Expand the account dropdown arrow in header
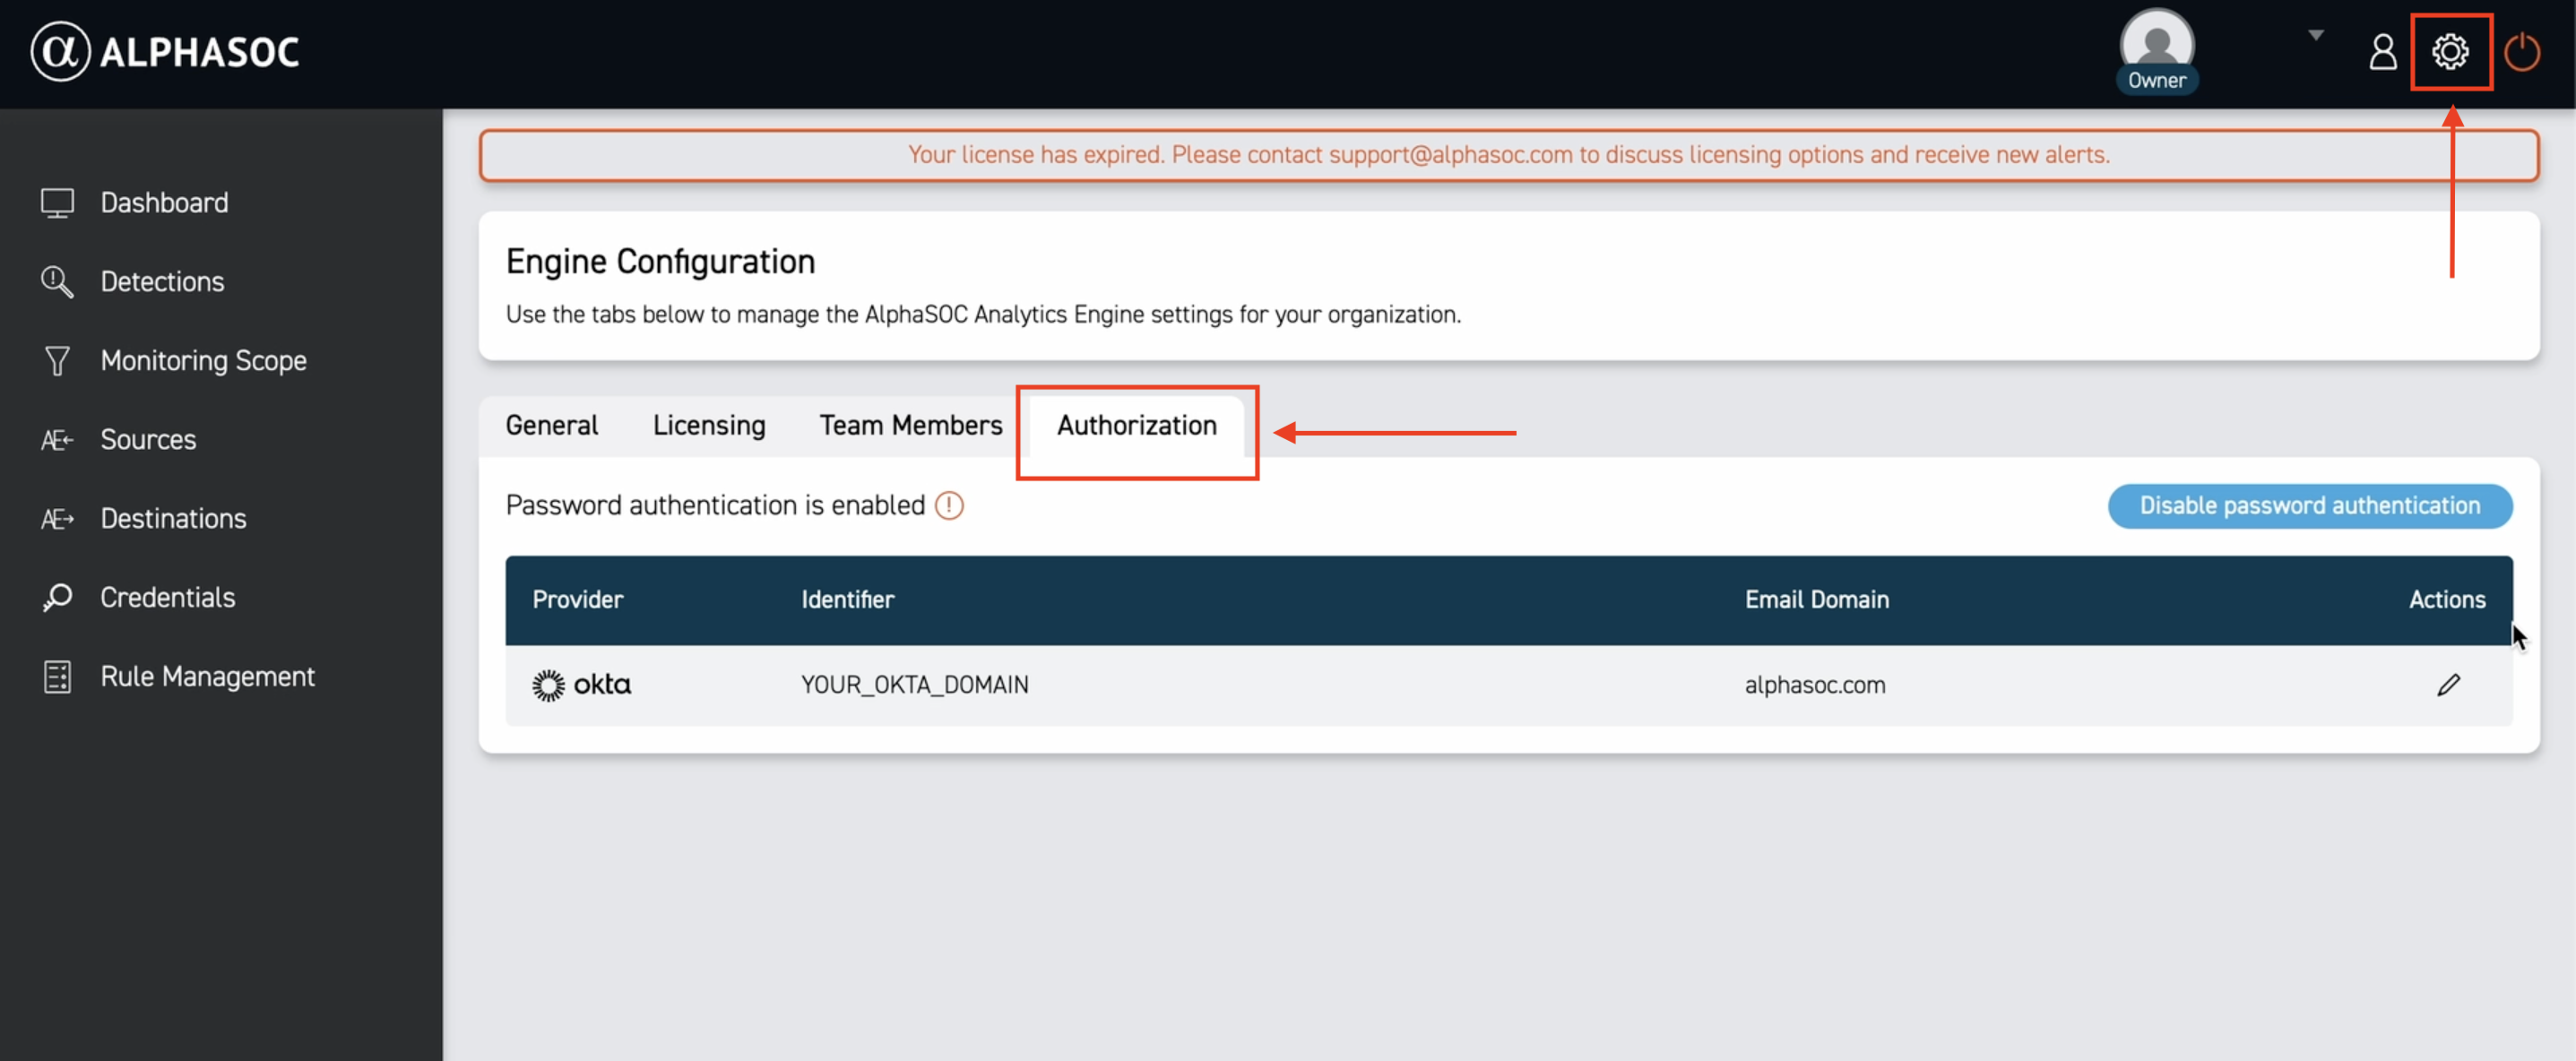The height and width of the screenshot is (1061, 2576). coord(2315,35)
